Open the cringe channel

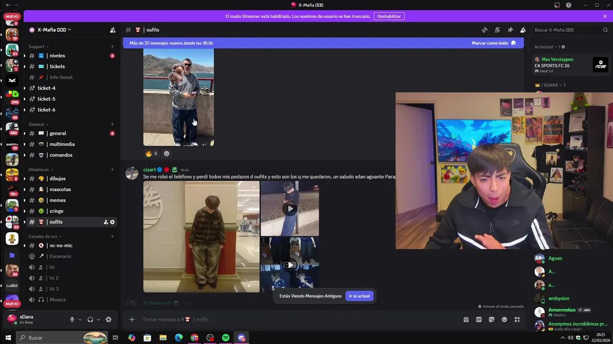click(x=72, y=211)
